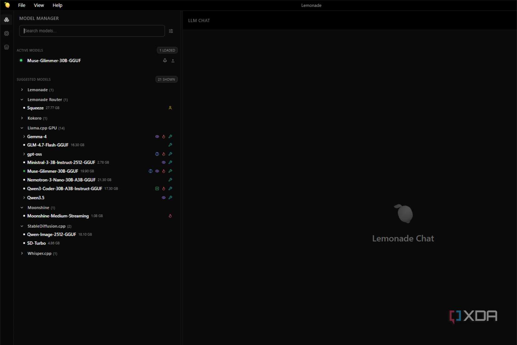517x345 pixels.
Task: Click the flame icon on Gemma-4 row
Action: tap(164, 136)
